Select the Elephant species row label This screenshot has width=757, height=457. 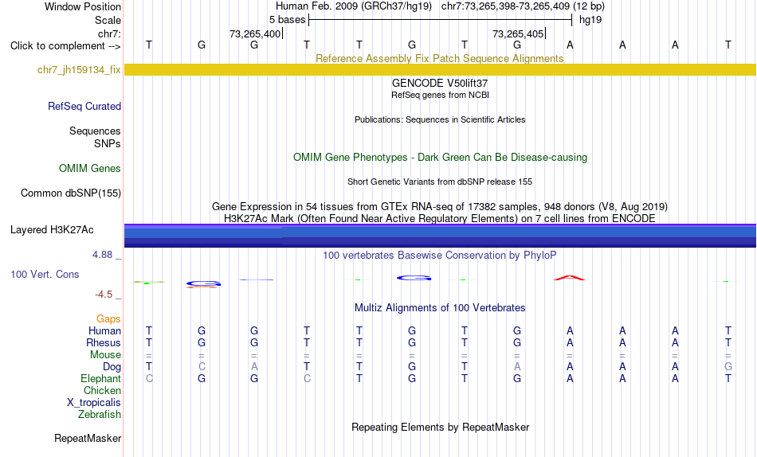pyautogui.click(x=101, y=379)
